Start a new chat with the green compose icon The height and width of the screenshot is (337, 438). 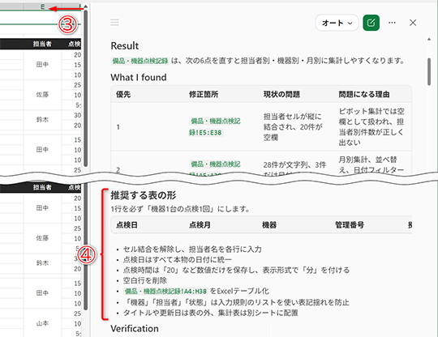click(371, 23)
